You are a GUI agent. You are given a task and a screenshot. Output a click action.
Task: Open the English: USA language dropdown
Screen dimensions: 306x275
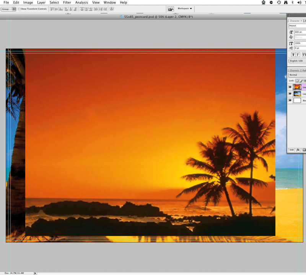click(297, 61)
